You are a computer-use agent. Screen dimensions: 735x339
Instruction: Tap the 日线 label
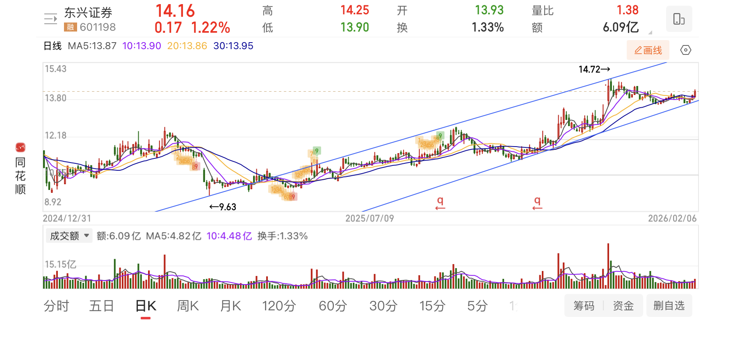(x=52, y=46)
